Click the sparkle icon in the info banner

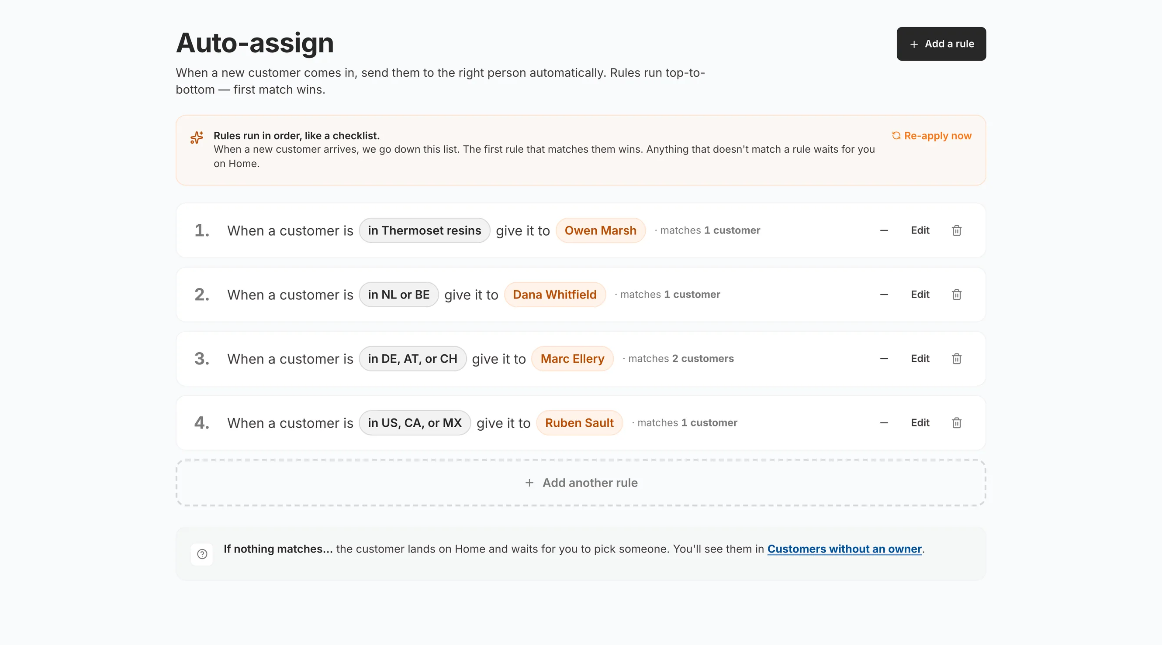[x=197, y=137]
